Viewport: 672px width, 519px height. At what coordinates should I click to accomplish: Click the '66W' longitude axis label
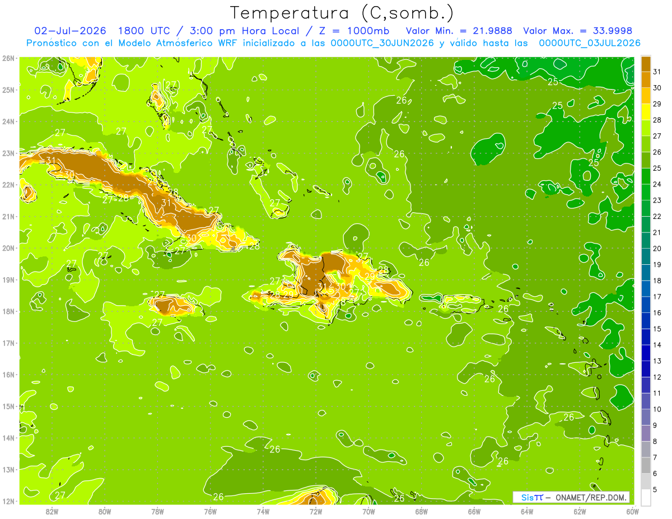pos(474,511)
